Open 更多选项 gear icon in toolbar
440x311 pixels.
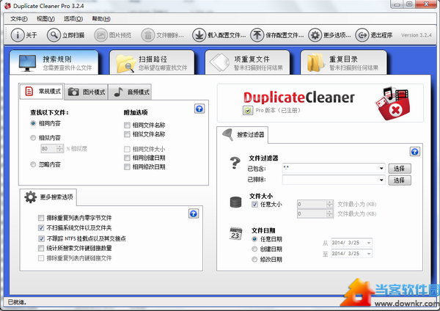315,35
